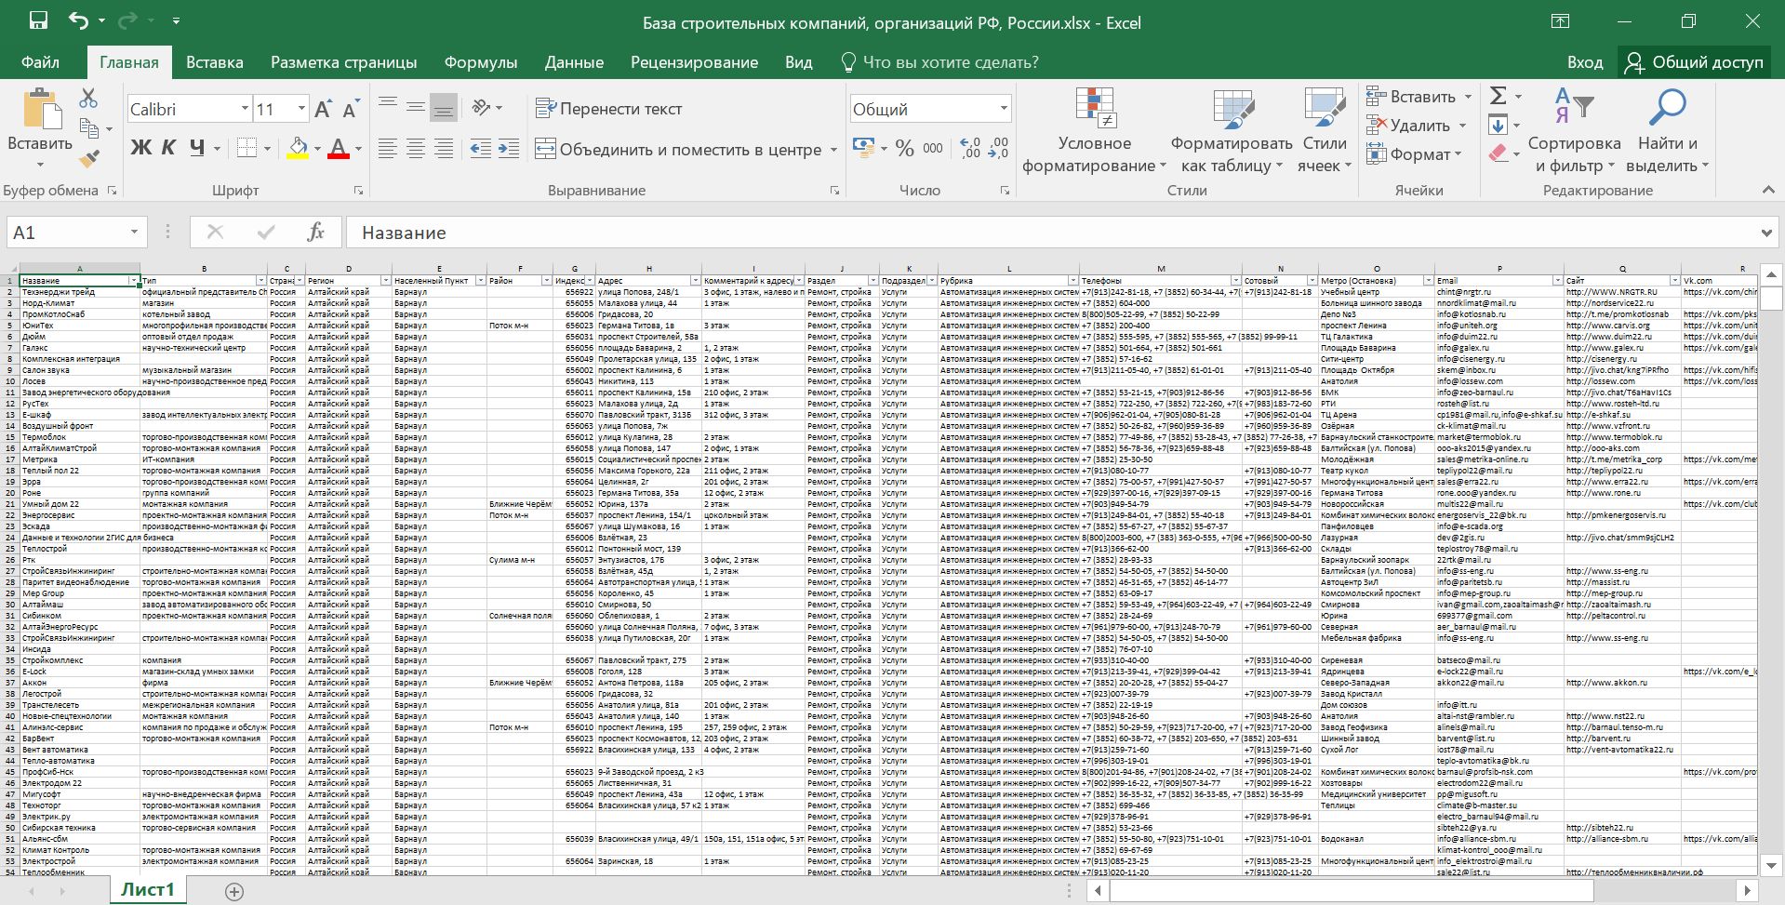
Task: Switch to the Формулы ribbon tab
Action: pos(480,62)
